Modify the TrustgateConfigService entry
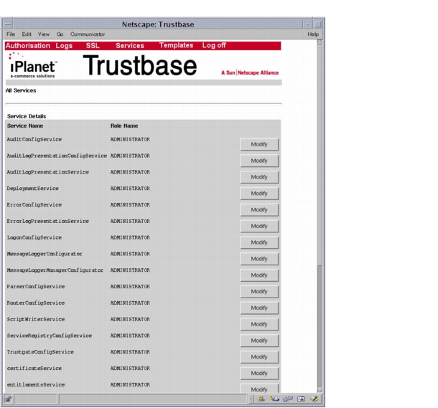 tap(259, 357)
